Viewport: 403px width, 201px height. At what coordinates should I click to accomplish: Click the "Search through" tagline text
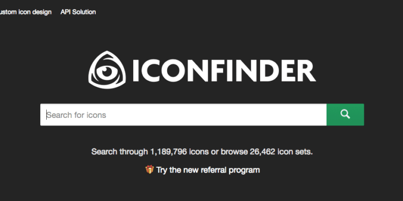(119, 152)
